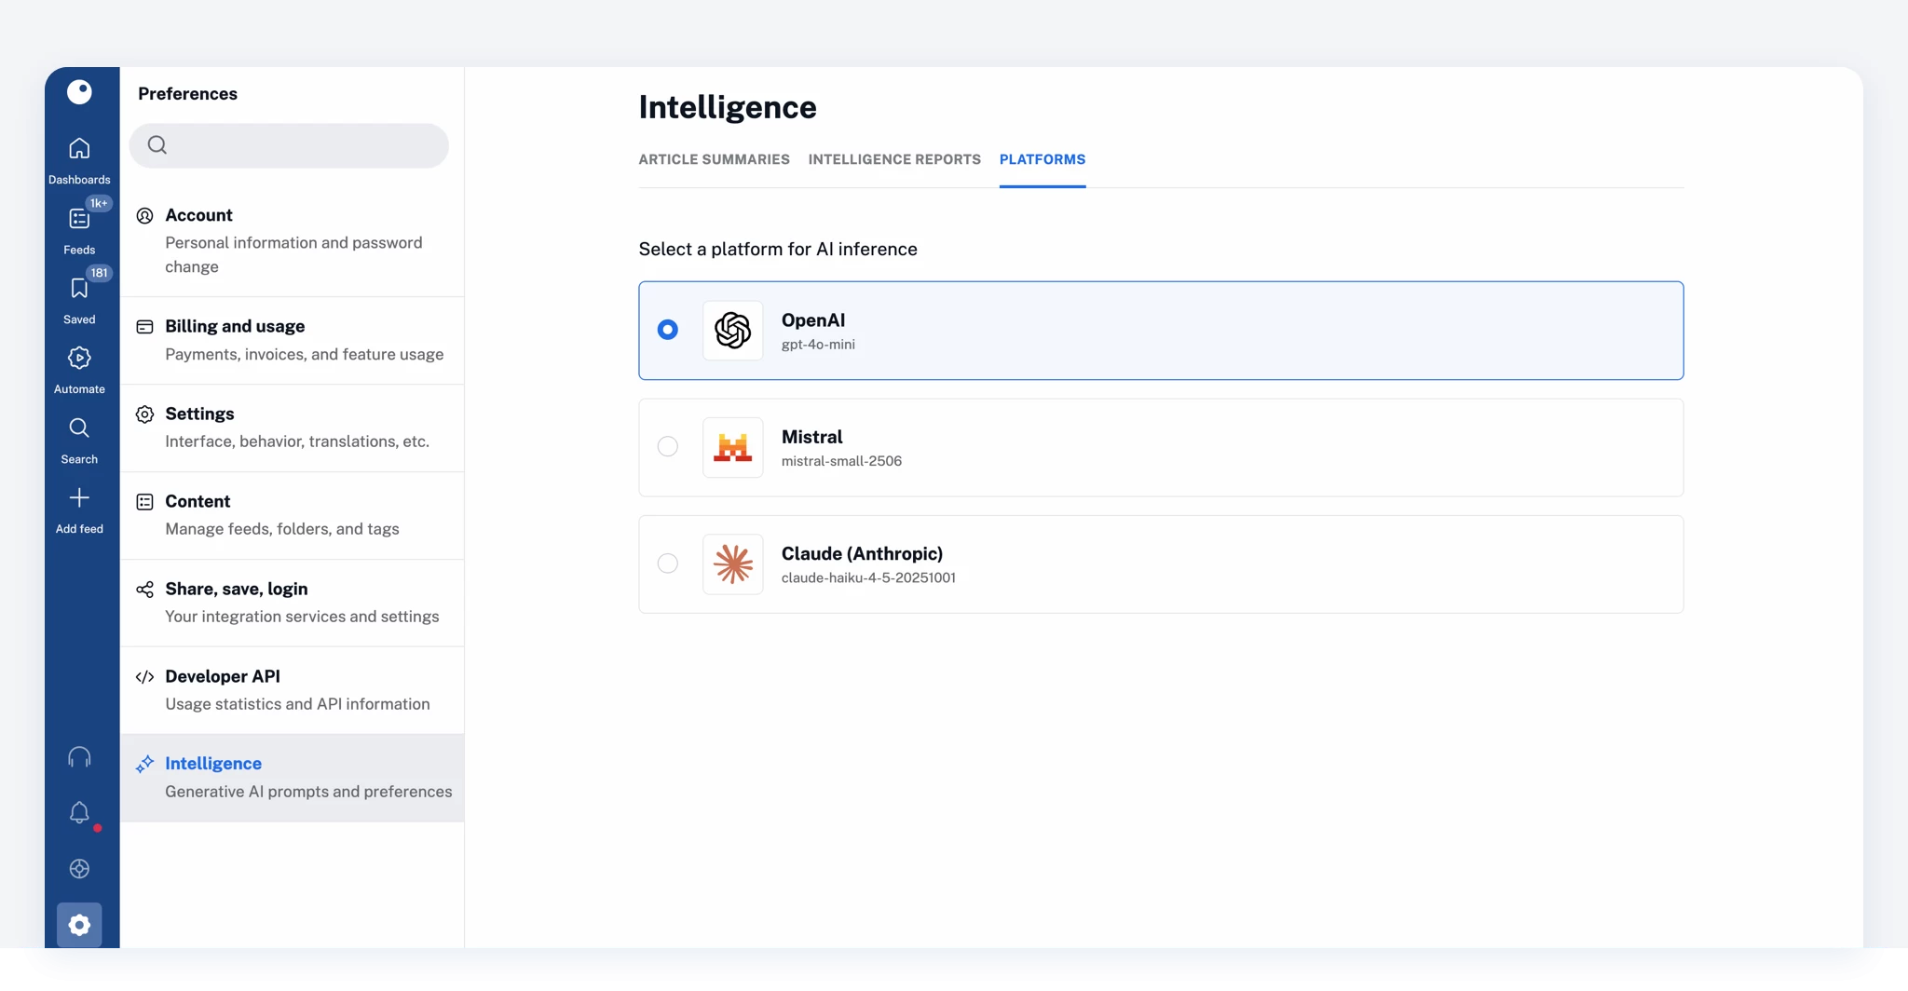Select the OpenAI radio button

point(668,330)
